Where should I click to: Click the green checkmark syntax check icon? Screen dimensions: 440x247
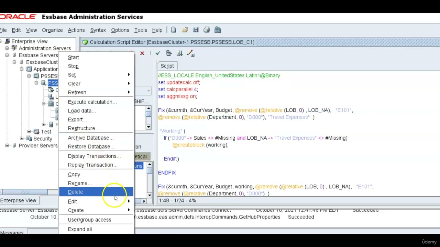tap(157, 53)
